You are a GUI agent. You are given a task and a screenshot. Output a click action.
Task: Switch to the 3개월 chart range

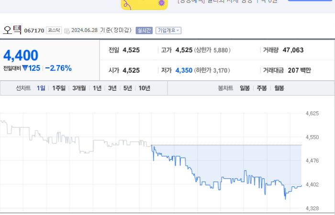coord(79,88)
